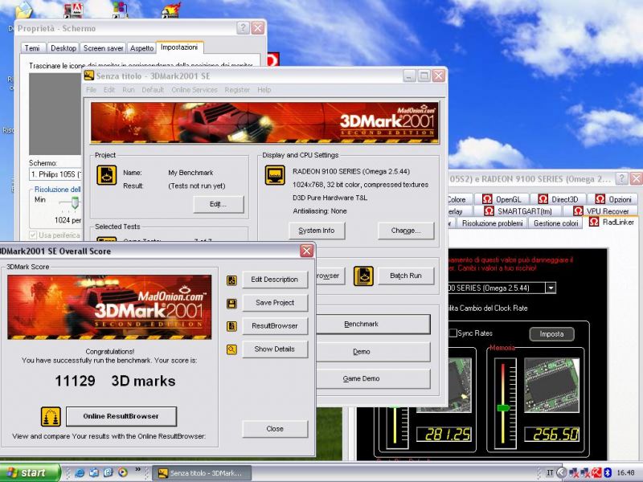Viewport: 643px width, 482px height.
Task: Click the Omega icon on RadLinker tab
Action: click(x=594, y=222)
